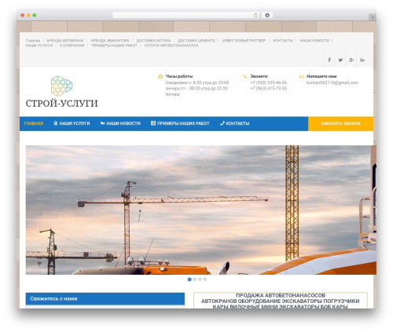Open the Google Plus social icon
Screen dimensions: 393x332
pyautogui.click(x=351, y=60)
